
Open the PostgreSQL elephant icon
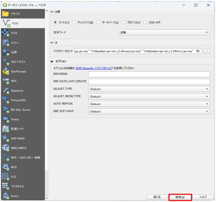pyautogui.click(x=6, y=100)
